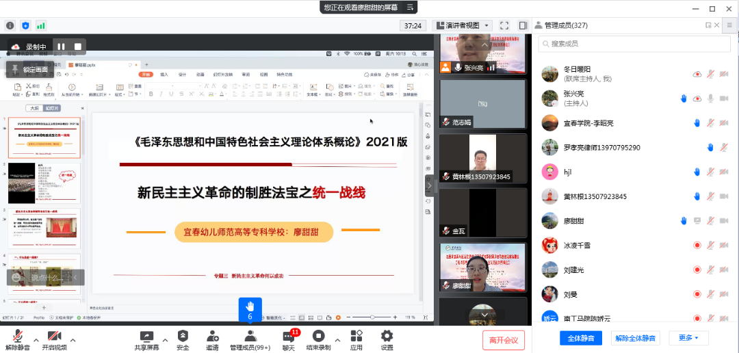The image size is (739, 353).
Task: Pause the cloud recording
Action: click(61, 47)
